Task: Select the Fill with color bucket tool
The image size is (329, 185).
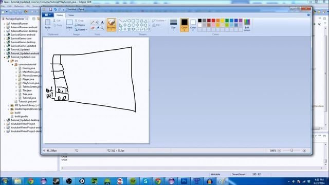Action: click(97, 22)
